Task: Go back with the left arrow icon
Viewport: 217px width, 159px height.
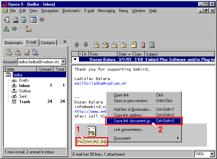Action: [42, 20]
